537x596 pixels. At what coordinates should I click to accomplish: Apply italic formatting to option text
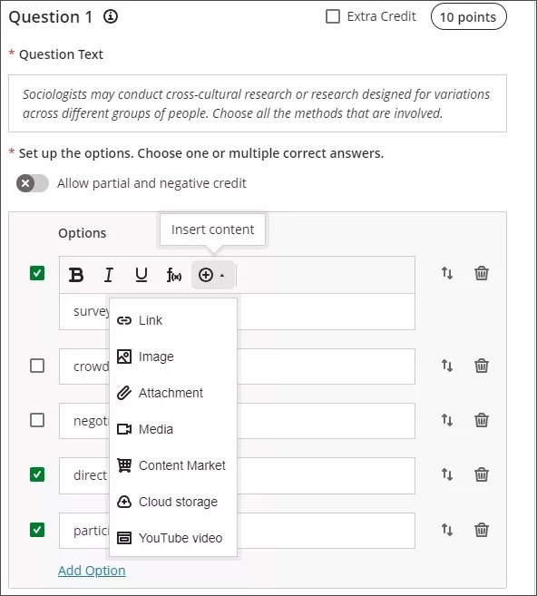(109, 275)
